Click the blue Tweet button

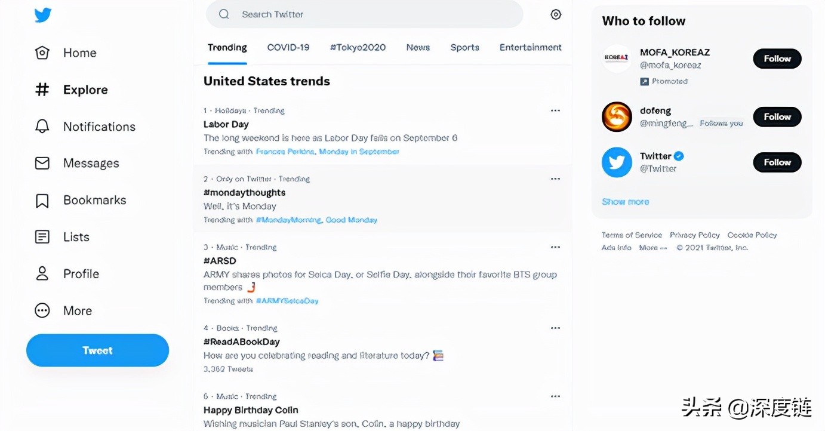point(97,350)
